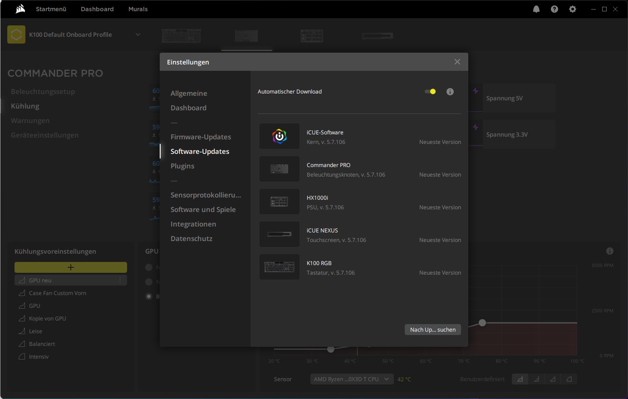Select the second curve shape preset icon

coord(536,379)
